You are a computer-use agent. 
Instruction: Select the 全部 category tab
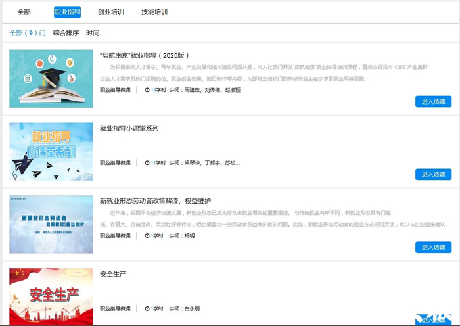[x=24, y=12]
